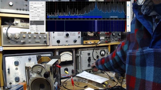Open the Step Size dropdown

click(x=41, y=16)
